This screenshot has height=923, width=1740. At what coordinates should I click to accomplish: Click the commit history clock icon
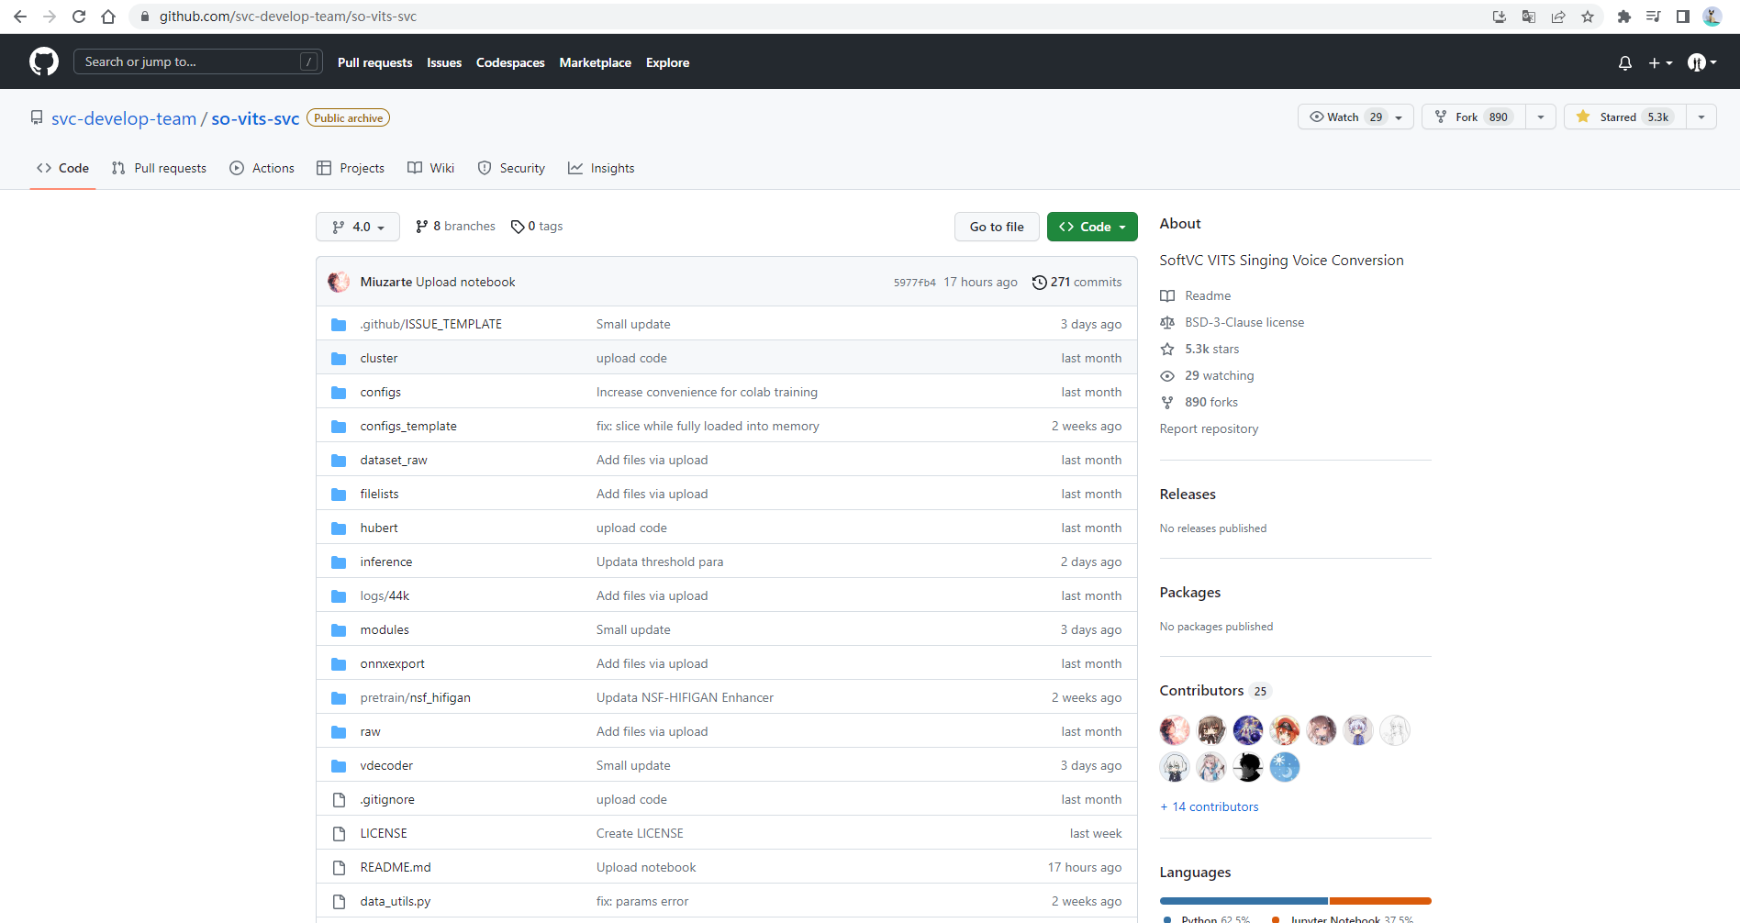coord(1040,283)
